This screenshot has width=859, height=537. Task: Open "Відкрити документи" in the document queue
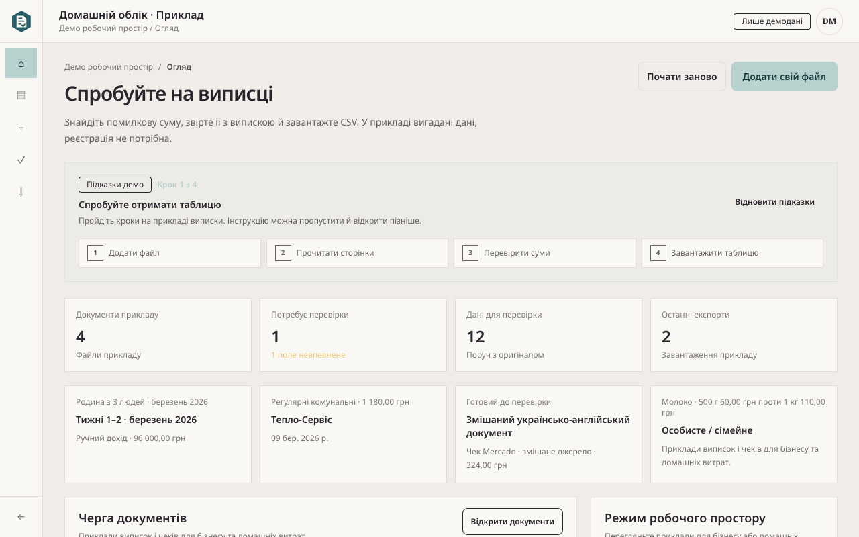(513, 522)
